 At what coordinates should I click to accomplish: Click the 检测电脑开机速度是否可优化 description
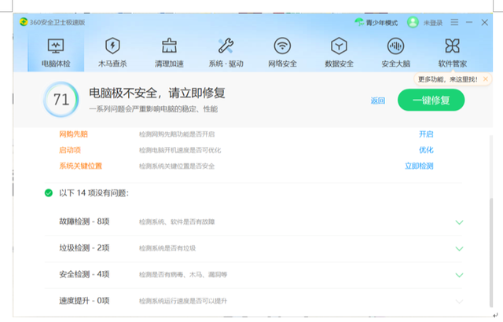[x=180, y=150]
